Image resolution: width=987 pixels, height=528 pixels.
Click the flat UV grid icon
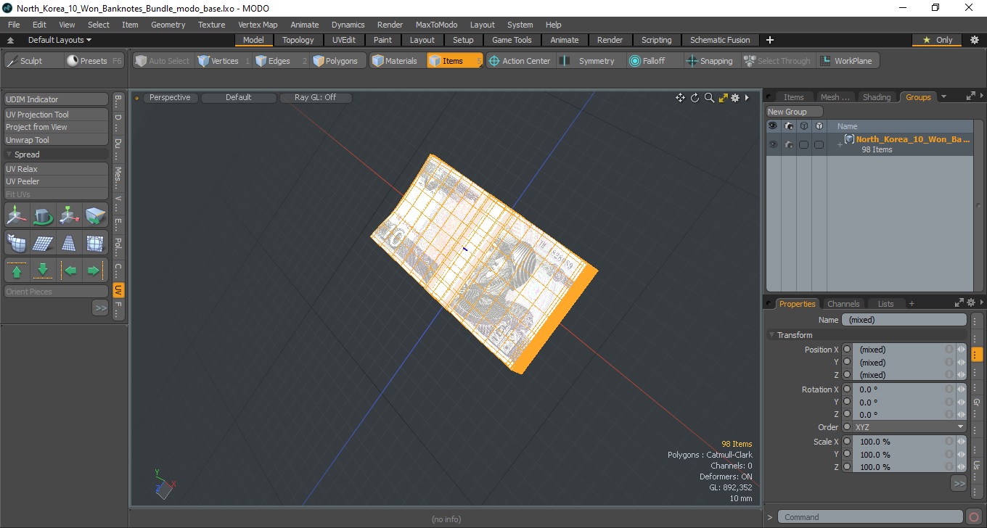(43, 243)
